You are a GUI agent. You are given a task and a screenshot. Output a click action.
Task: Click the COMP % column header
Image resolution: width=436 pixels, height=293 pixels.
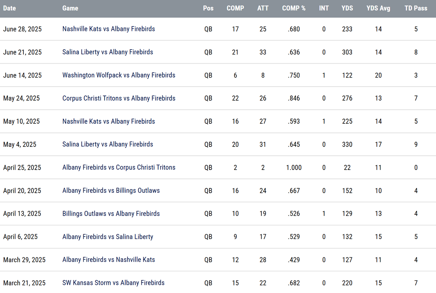(x=294, y=8)
